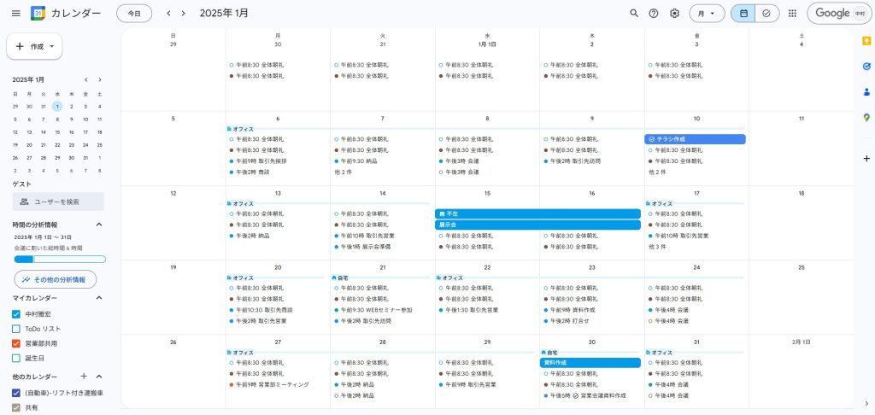Toggle the リフト付き運搬車 calendar checkbox
The image size is (875, 415).
[16, 393]
